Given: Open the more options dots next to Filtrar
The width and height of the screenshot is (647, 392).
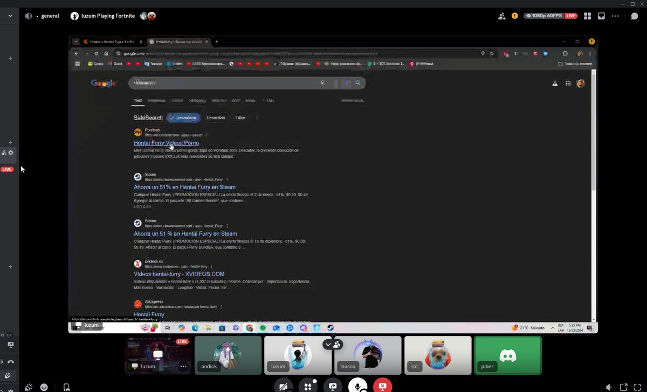Looking at the screenshot, I should [257, 118].
